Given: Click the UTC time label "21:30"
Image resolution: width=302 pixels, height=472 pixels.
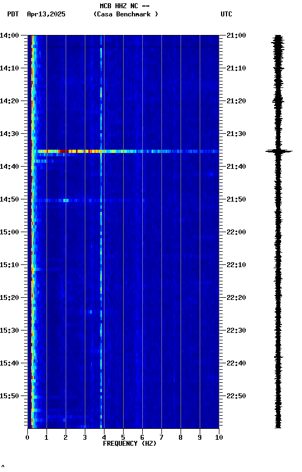Looking at the screenshot, I should [236, 134].
